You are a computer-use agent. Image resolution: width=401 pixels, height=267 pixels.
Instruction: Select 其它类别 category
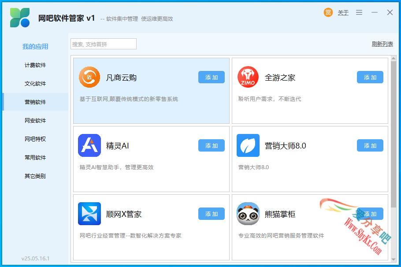(x=35, y=176)
